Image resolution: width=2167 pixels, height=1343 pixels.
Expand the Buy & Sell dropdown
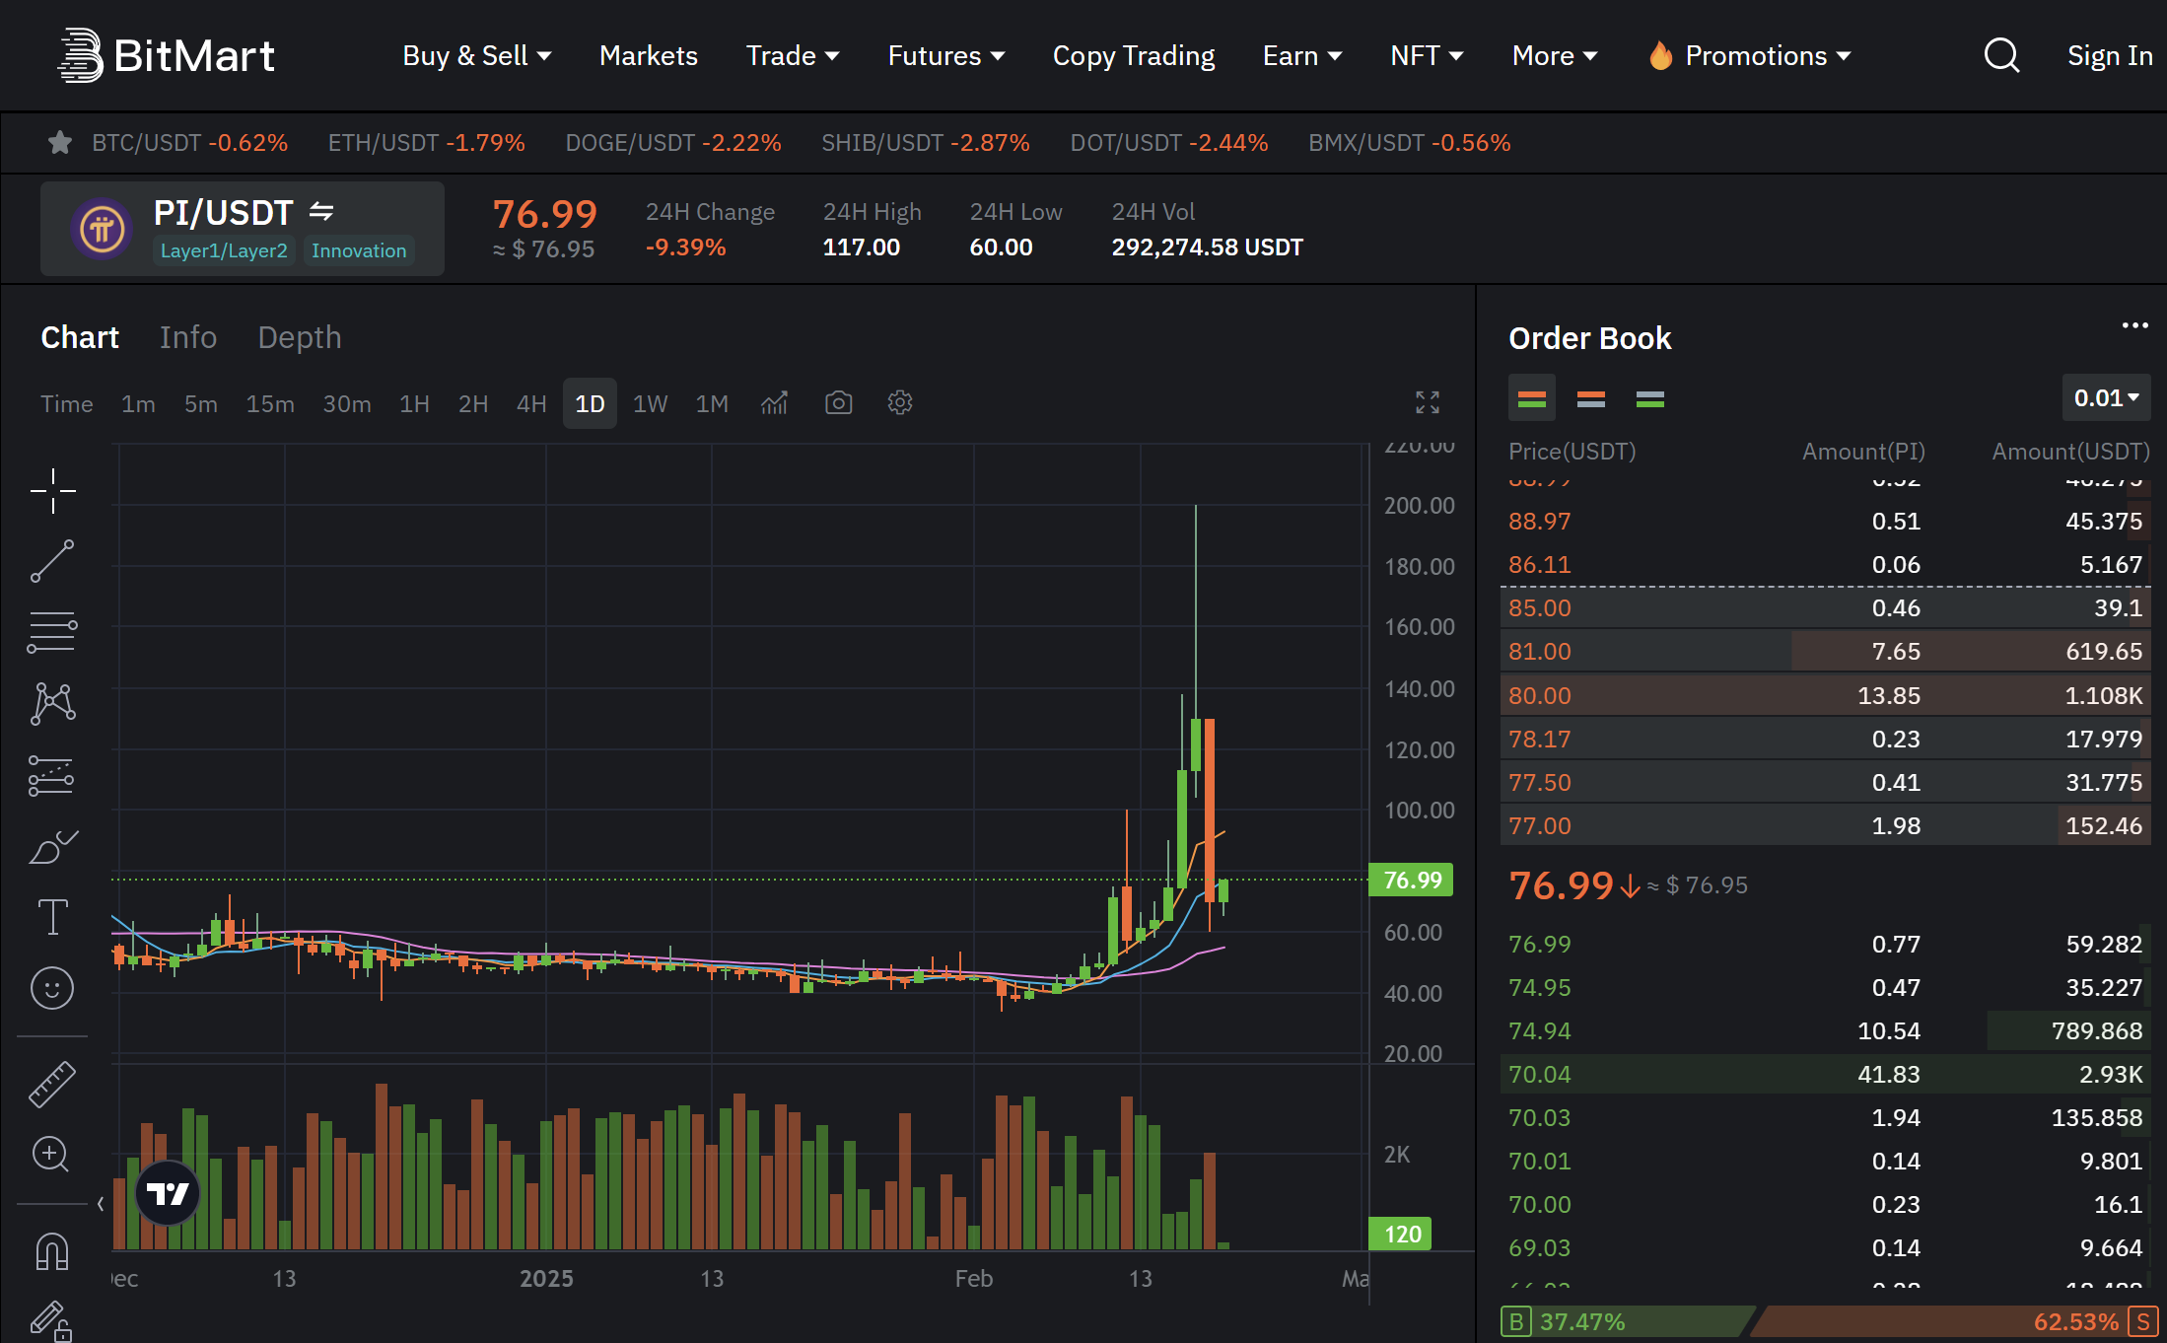point(477,55)
